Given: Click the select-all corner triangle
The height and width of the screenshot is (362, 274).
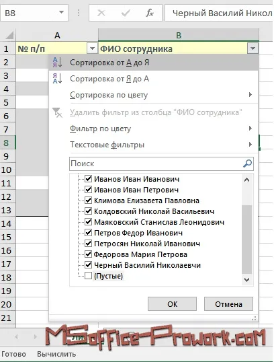Looking at the screenshot, I should (x=9, y=35).
